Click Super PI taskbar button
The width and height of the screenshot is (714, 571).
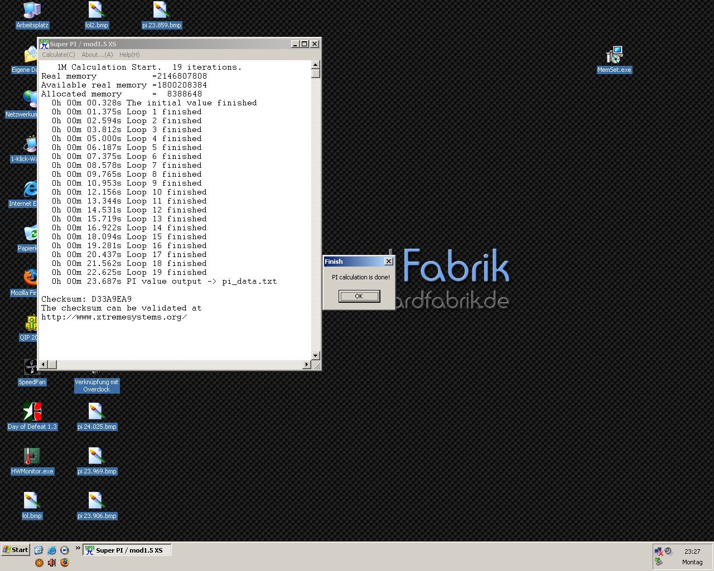click(x=127, y=550)
